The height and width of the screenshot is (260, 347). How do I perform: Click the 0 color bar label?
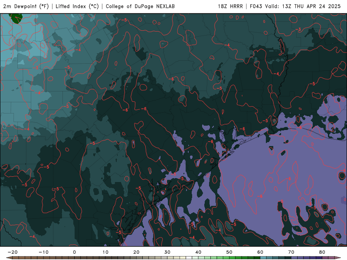[x=74, y=252]
